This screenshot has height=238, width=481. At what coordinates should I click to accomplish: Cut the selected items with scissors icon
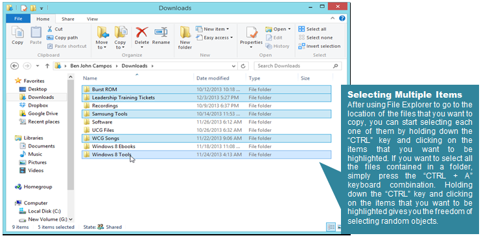tap(50, 29)
